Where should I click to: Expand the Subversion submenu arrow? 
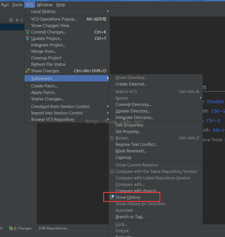pyautogui.click(x=108, y=78)
